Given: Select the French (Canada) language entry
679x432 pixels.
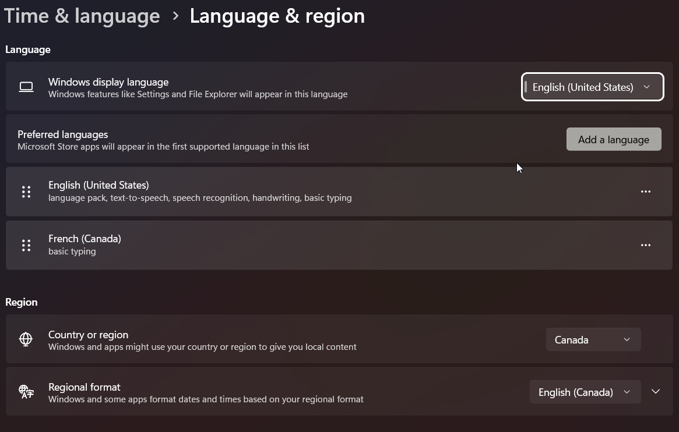Looking at the screenshot, I should [233, 245].
